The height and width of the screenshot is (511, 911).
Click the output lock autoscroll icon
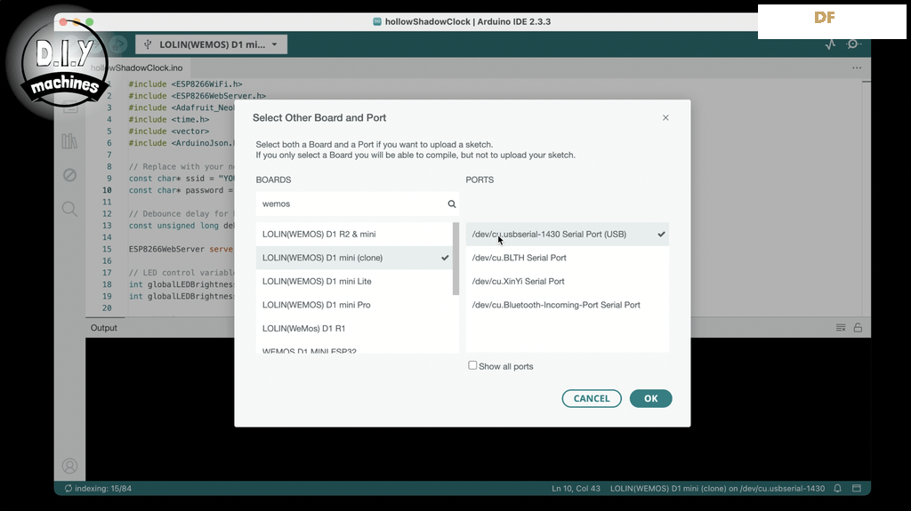[858, 328]
